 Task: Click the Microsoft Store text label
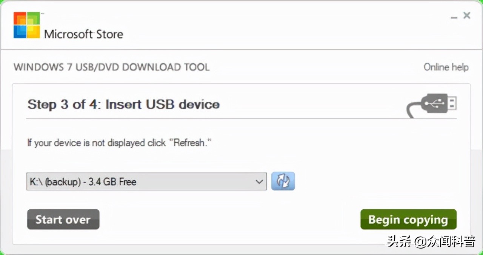point(83,34)
